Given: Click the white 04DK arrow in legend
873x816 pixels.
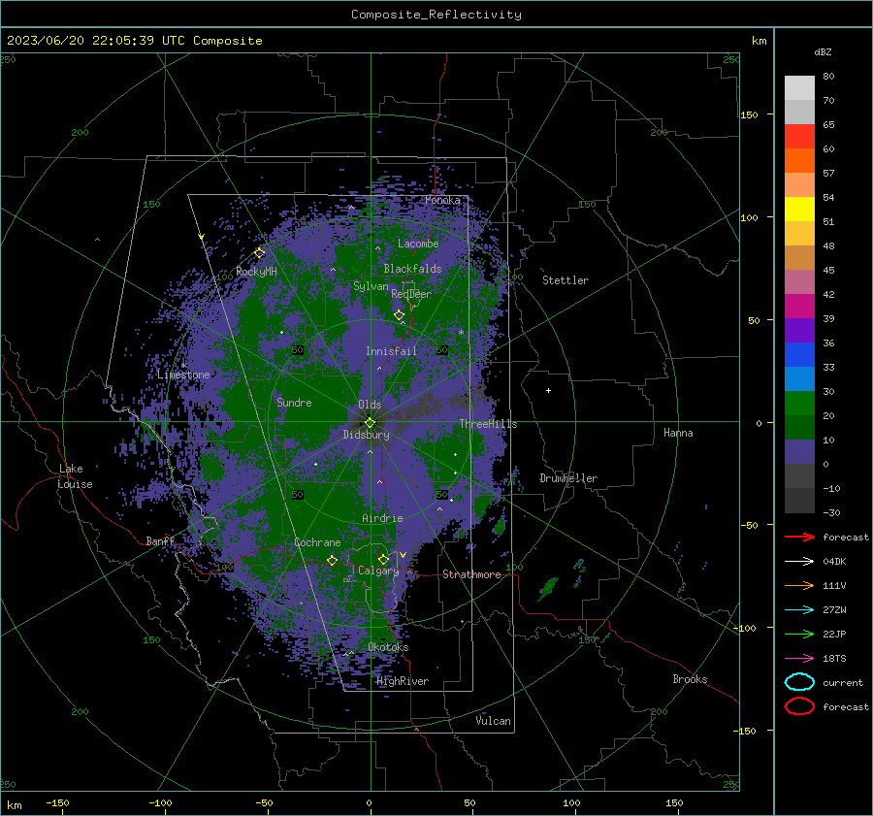Looking at the screenshot, I should [x=799, y=561].
